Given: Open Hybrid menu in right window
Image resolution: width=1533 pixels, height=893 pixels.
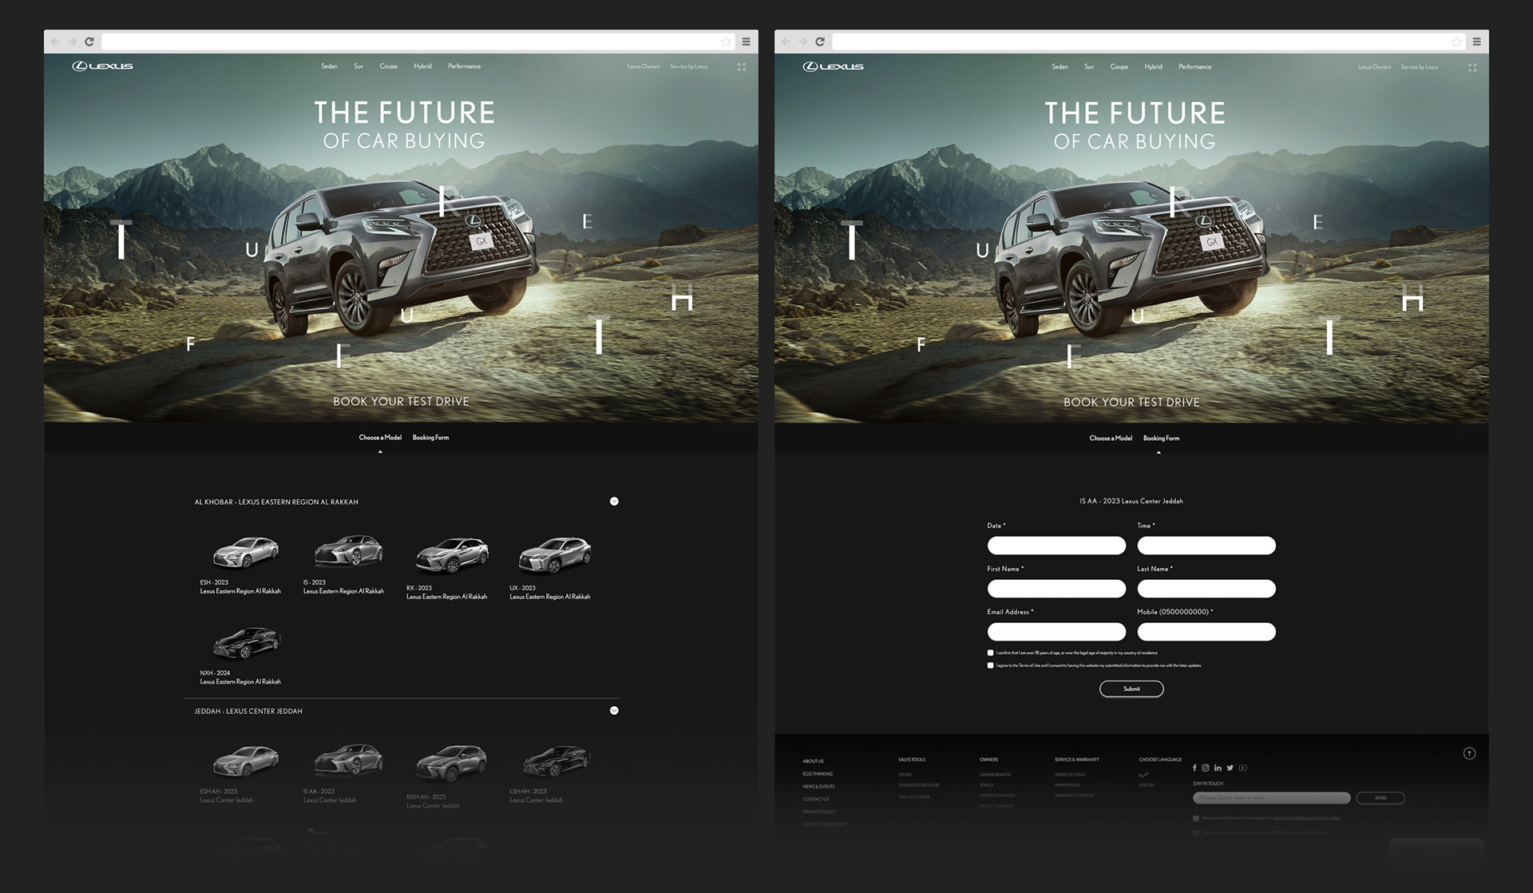Looking at the screenshot, I should click(1153, 66).
